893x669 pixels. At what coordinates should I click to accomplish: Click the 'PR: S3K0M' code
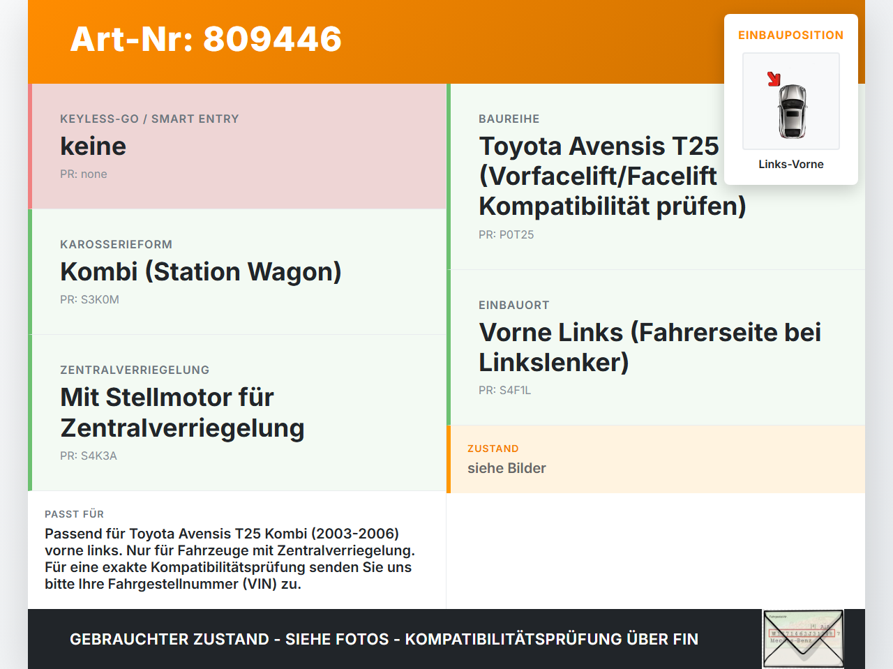point(89,299)
